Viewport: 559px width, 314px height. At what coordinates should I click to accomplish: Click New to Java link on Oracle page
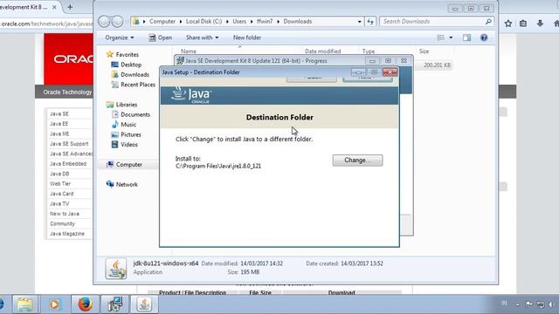65,214
